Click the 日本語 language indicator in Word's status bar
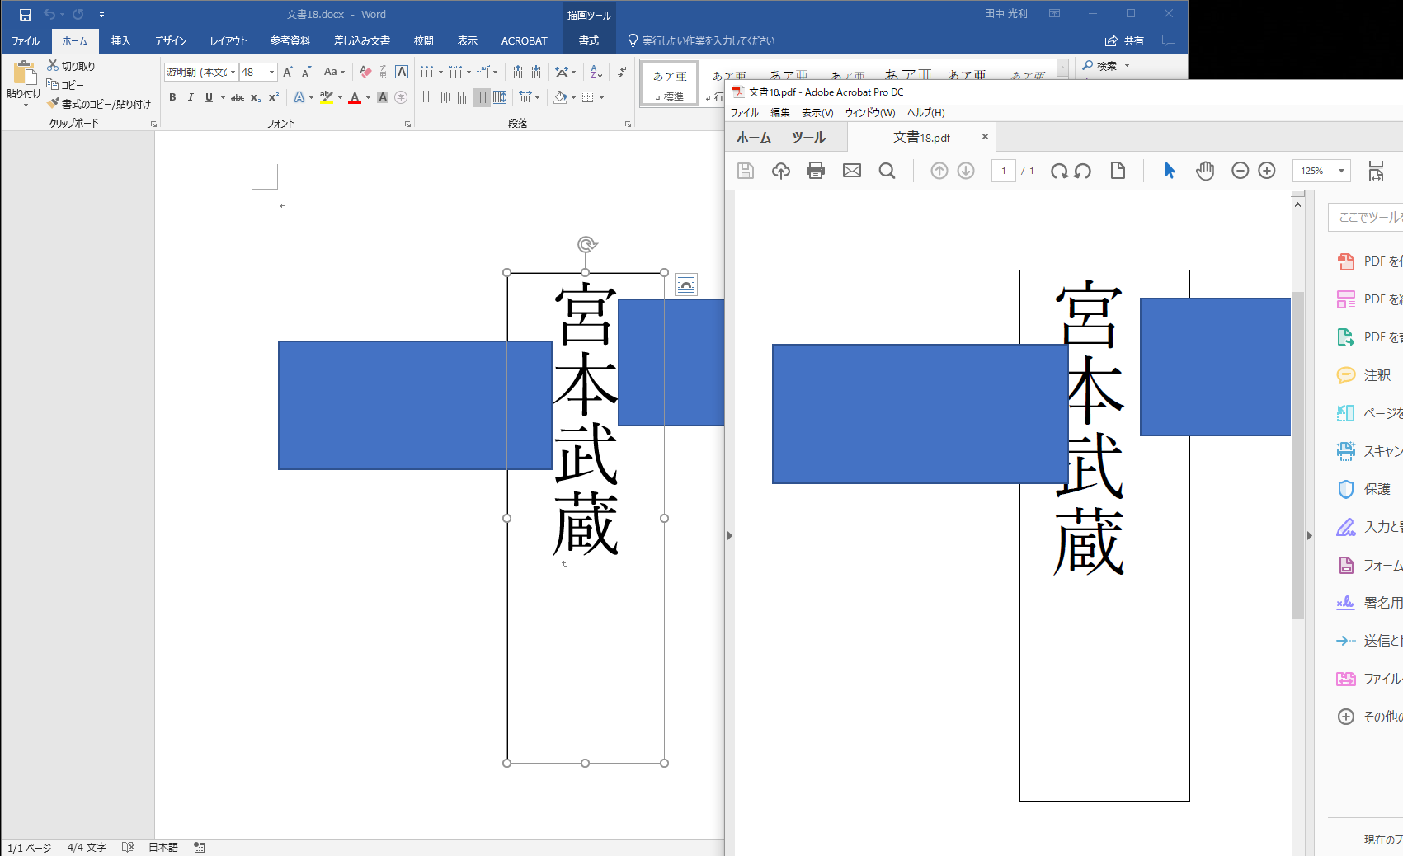This screenshot has width=1403, height=856. [163, 847]
